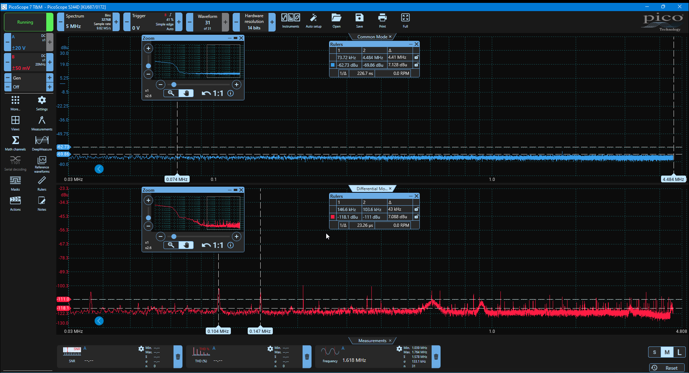
Task: Increase channel A range with plus
Action: tap(50, 42)
